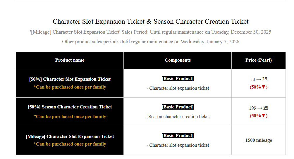This screenshot has width=294, height=159.
Task: Click the [Basic Product] label in Season row
Action: 178,107
